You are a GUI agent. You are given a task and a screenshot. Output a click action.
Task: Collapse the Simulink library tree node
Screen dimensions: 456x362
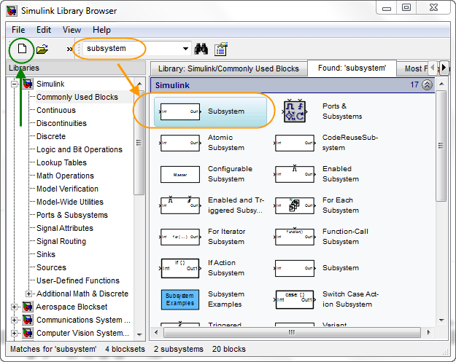click(x=14, y=84)
